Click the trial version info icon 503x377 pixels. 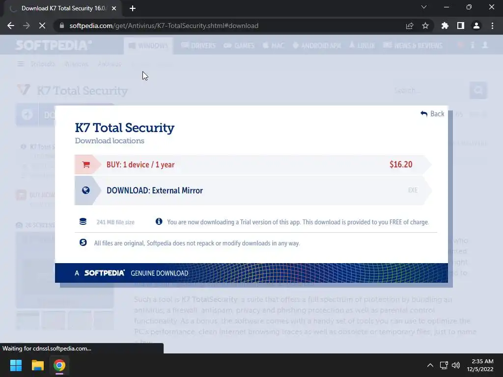159,221
